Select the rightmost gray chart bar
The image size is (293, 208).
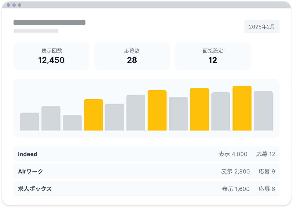[x=263, y=111]
